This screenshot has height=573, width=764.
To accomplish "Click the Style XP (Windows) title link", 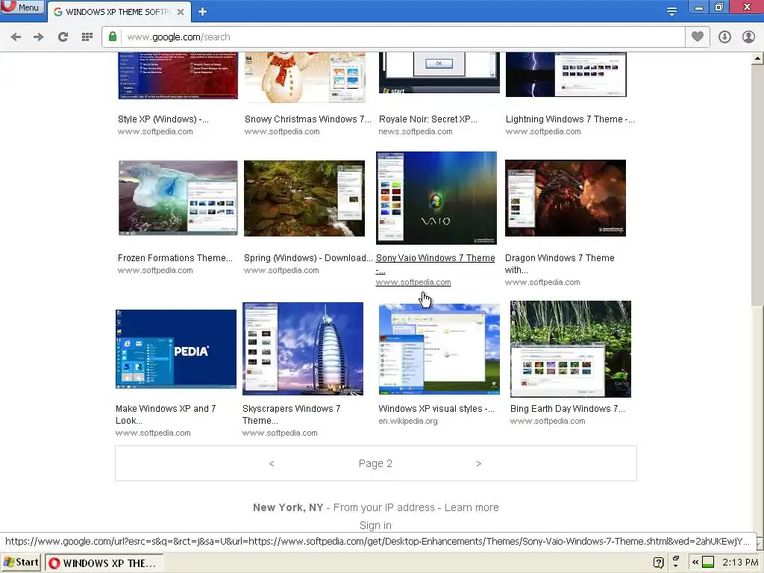I will 163,119.
